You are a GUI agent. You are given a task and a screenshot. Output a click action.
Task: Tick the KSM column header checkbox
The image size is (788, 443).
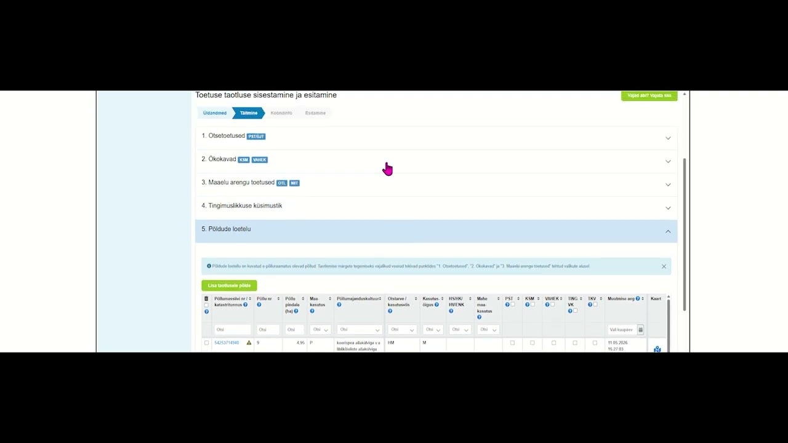(x=533, y=305)
